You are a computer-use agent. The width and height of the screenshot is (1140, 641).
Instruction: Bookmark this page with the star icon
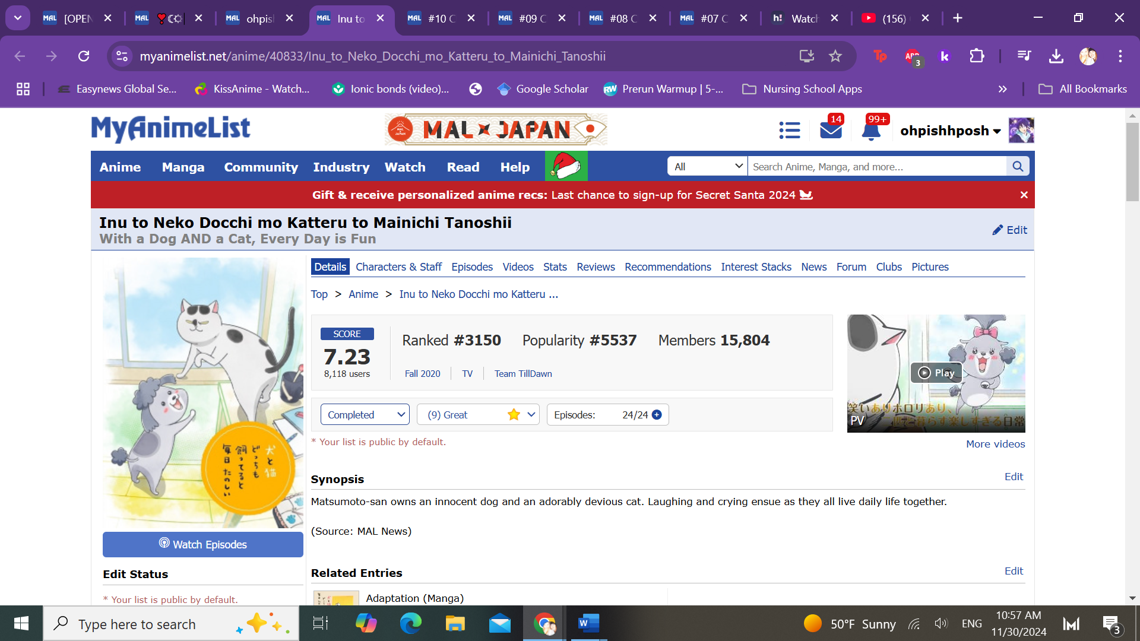pos(835,56)
